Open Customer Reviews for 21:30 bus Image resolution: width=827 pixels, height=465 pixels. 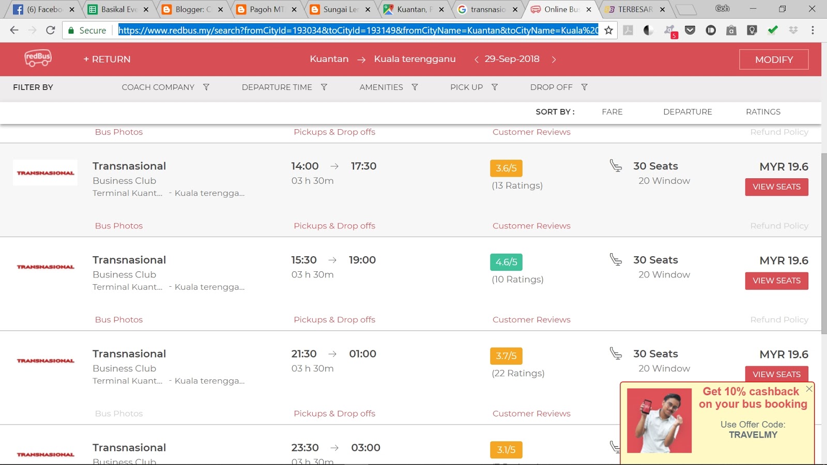(531, 413)
